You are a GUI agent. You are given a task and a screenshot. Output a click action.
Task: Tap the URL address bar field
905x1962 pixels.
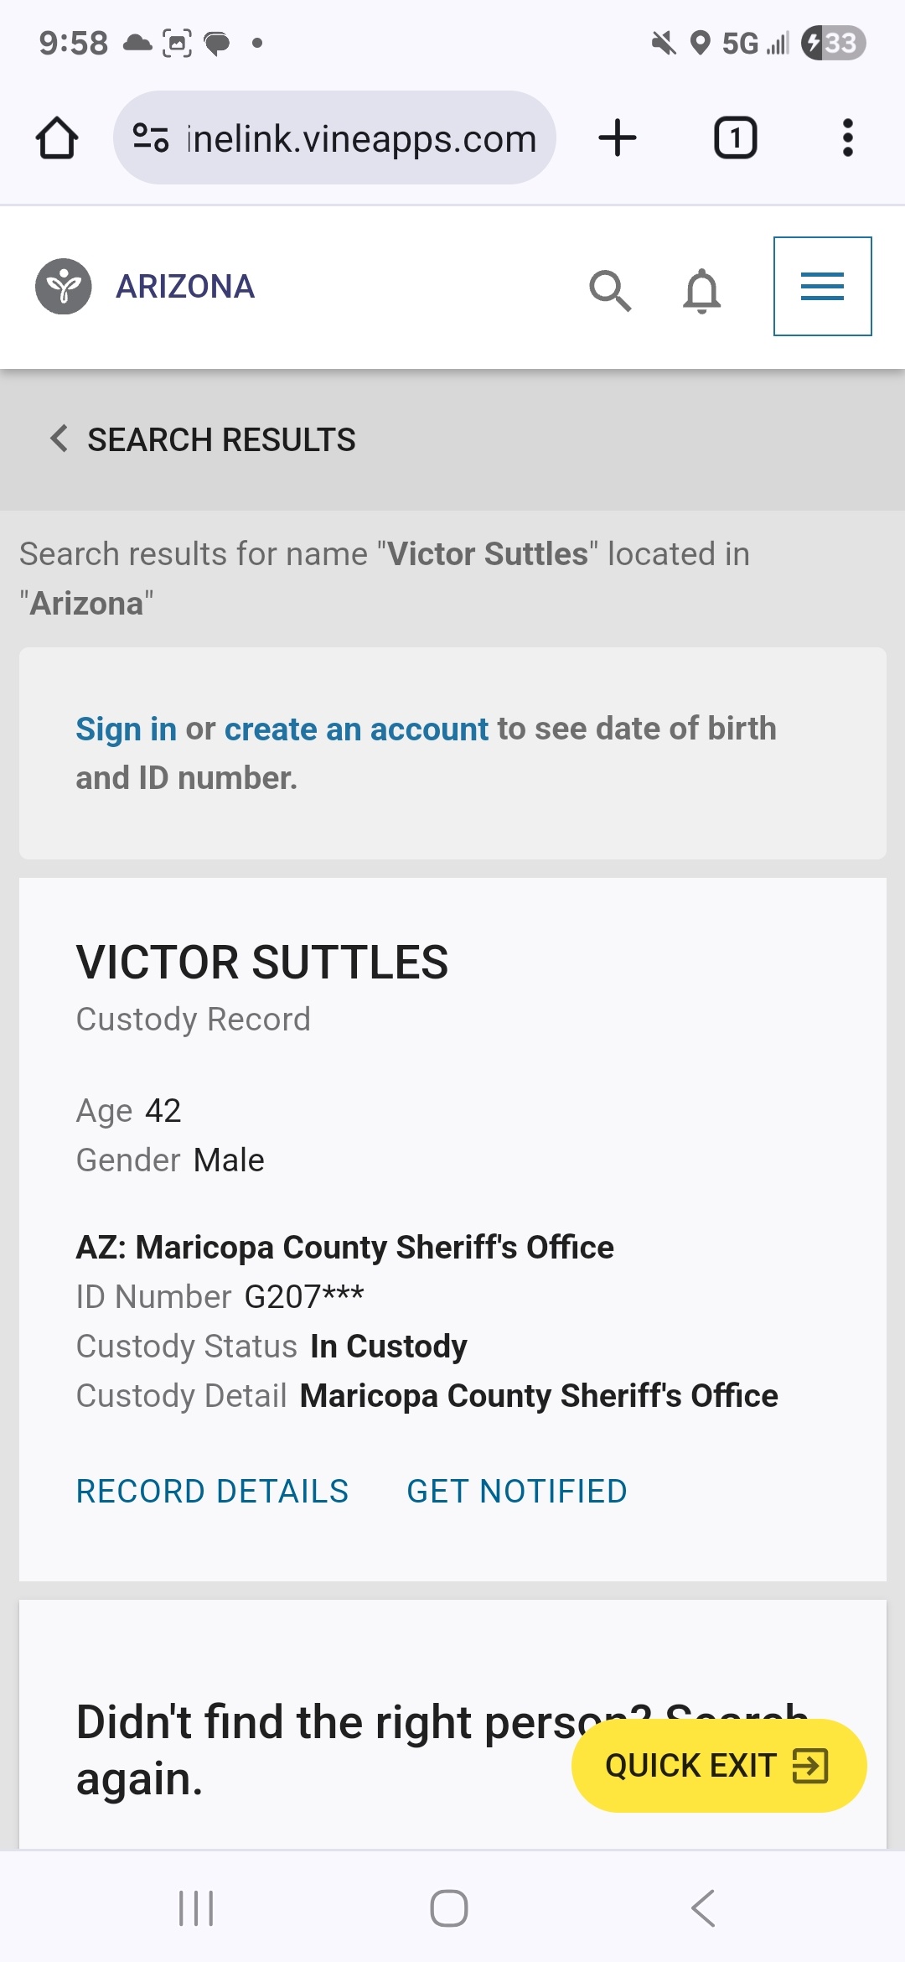tap(360, 138)
